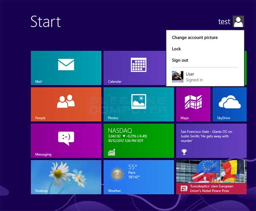Open the SkyDrive cloud icon
The width and height of the screenshot is (256, 211).
coord(230,102)
